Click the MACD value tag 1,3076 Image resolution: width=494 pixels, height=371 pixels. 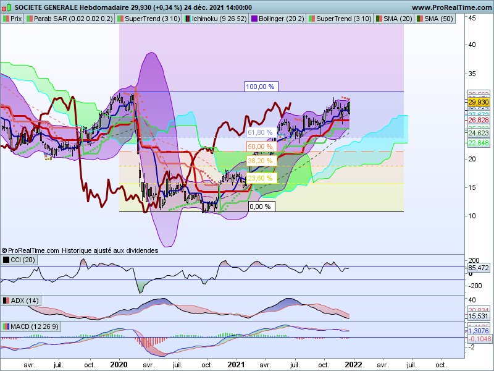[479, 331]
